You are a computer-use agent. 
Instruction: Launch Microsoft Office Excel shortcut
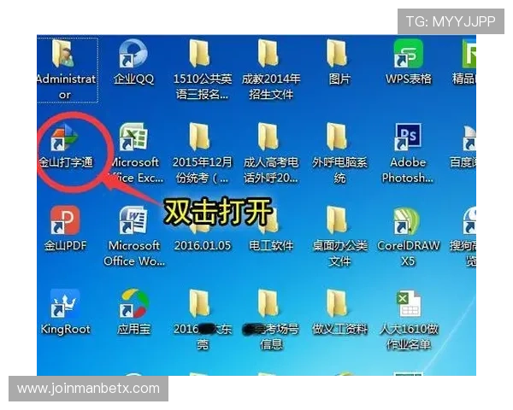pyautogui.click(x=133, y=138)
